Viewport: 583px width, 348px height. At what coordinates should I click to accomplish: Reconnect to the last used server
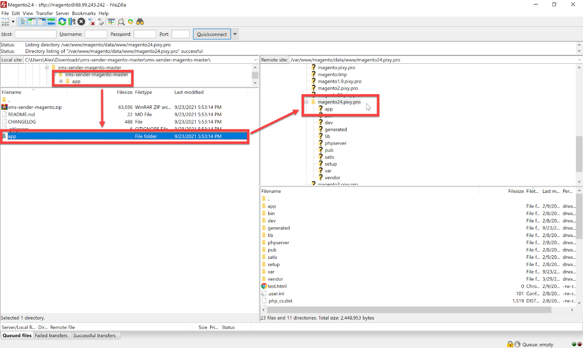click(101, 22)
